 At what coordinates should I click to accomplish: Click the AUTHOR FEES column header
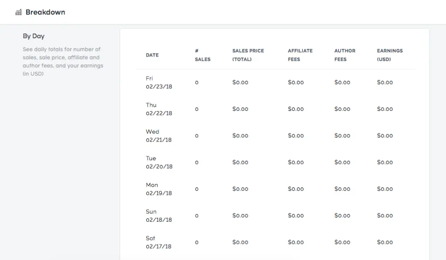(345, 55)
